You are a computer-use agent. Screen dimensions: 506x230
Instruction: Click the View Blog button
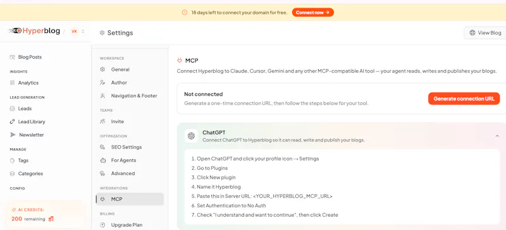(484, 33)
